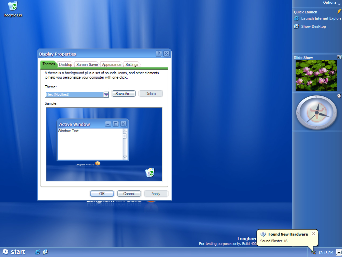The width and height of the screenshot is (342, 257).
Task: Click sample window maximize icon
Action: click(x=116, y=124)
